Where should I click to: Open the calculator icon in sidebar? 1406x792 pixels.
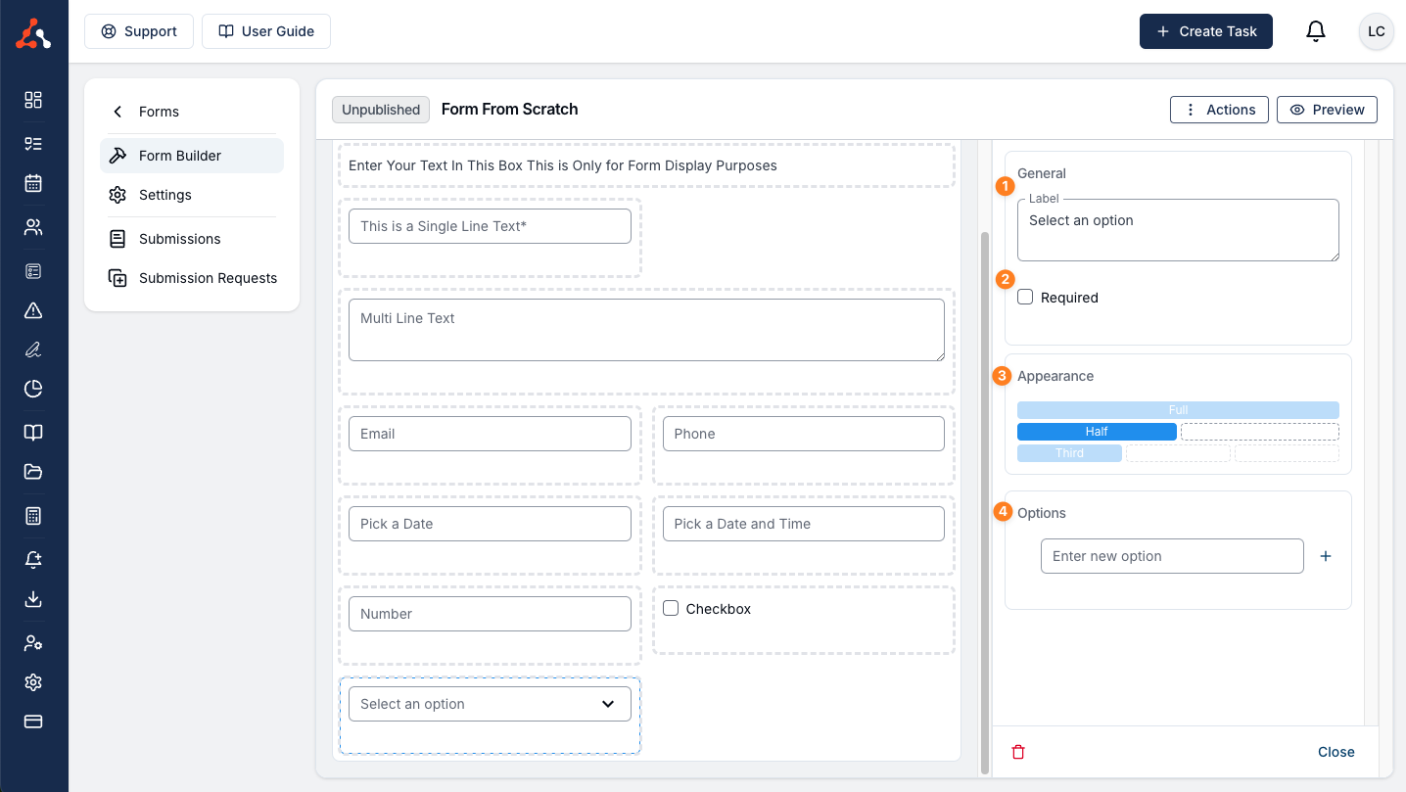tap(33, 516)
